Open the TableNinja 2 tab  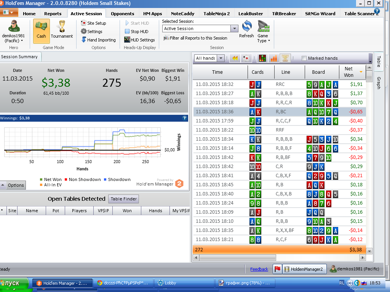(217, 14)
